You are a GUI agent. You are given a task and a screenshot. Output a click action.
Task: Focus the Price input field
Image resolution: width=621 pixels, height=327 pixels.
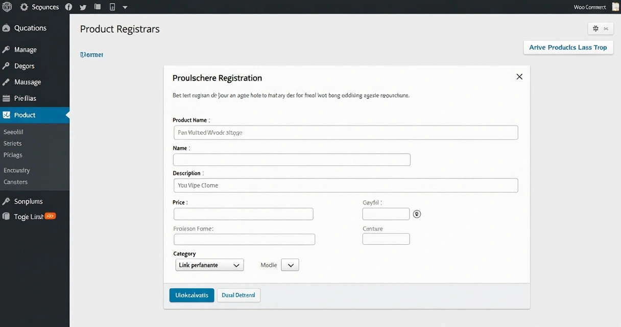pos(244,214)
